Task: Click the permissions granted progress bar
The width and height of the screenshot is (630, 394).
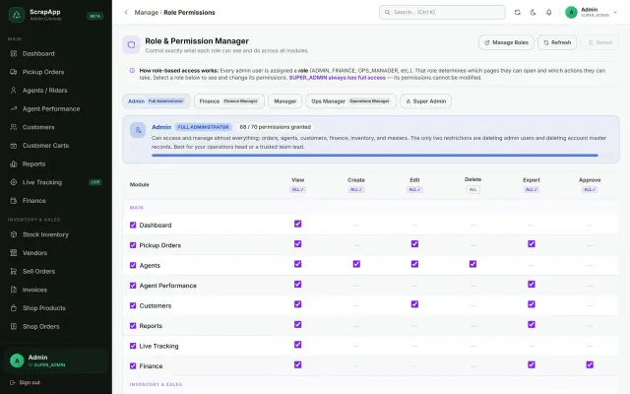Action: 374,156
